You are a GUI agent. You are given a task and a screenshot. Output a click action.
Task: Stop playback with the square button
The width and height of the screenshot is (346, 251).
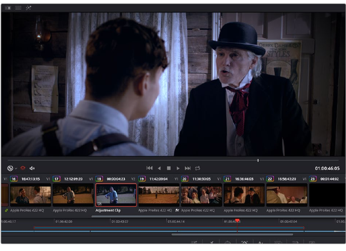pos(169,168)
